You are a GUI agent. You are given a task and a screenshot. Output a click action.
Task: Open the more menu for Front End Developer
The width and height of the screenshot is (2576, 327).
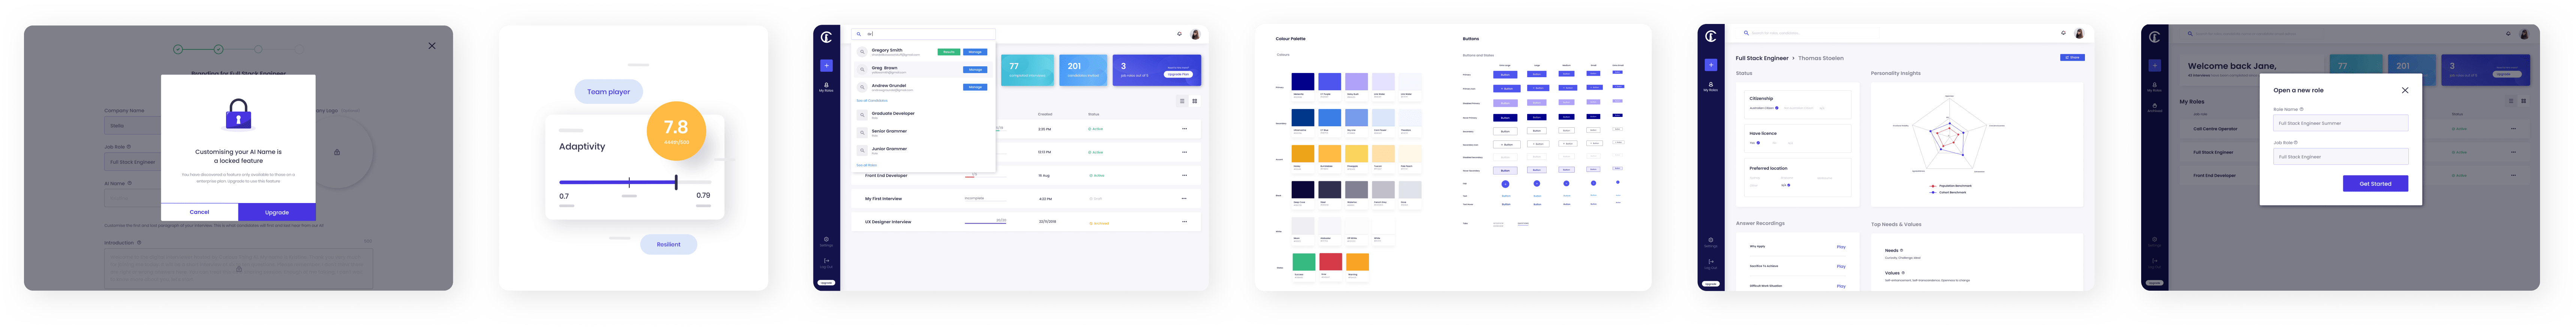coord(1184,176)
